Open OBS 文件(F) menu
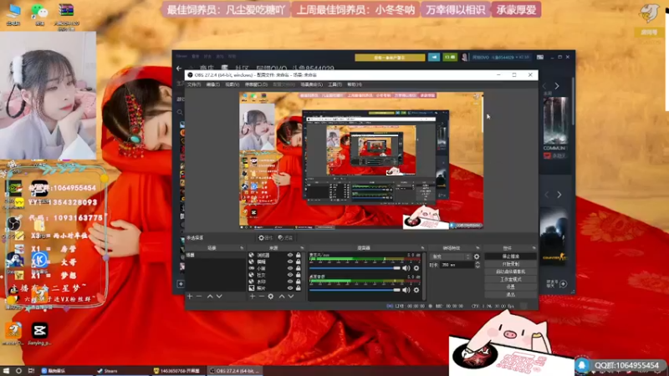 click(x=194, y=85)
